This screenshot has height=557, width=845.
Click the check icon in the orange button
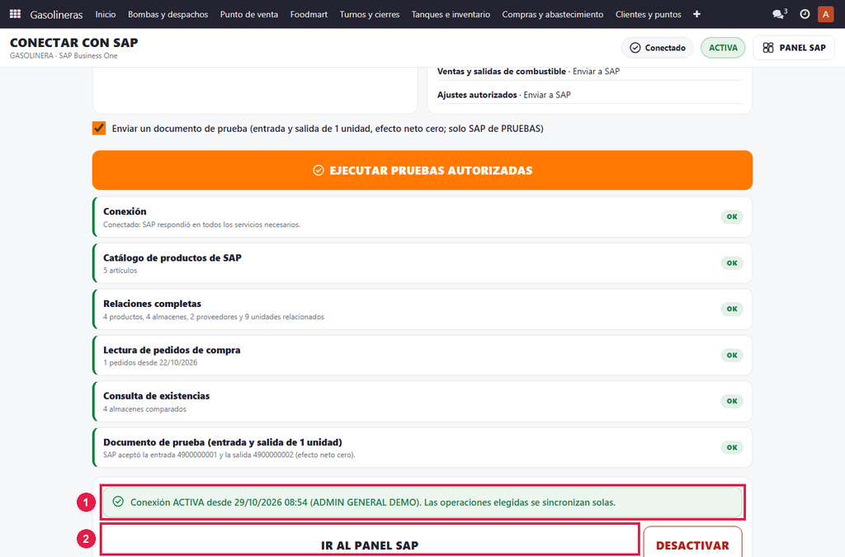[319, 170]
